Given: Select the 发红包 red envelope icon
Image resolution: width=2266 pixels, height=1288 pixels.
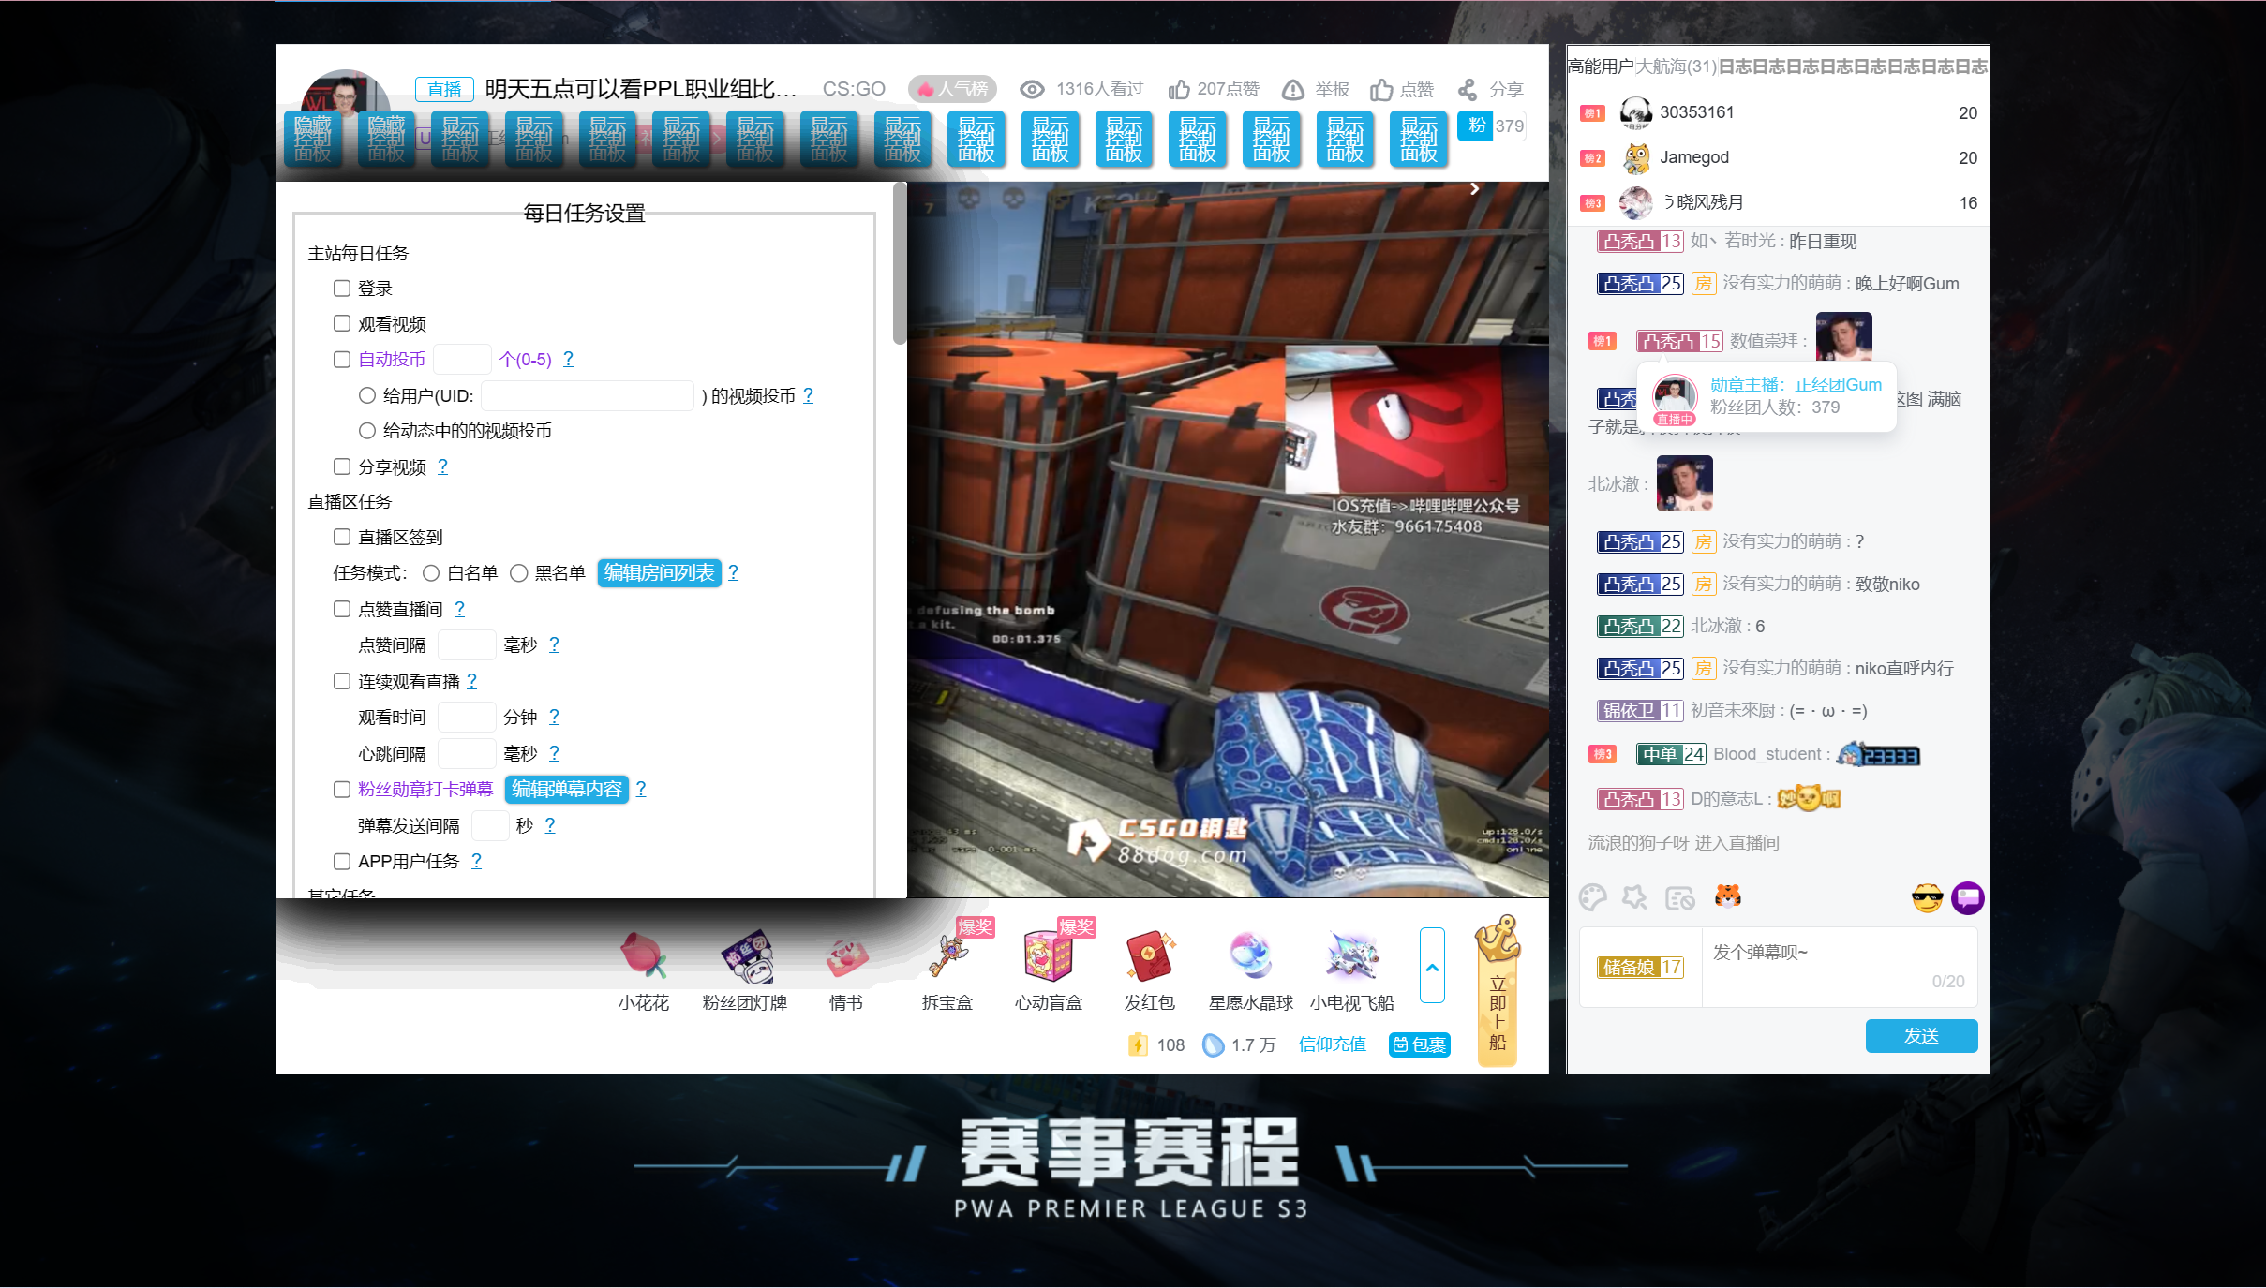Looking at the screenshot, I should [x=1150, y=955].
